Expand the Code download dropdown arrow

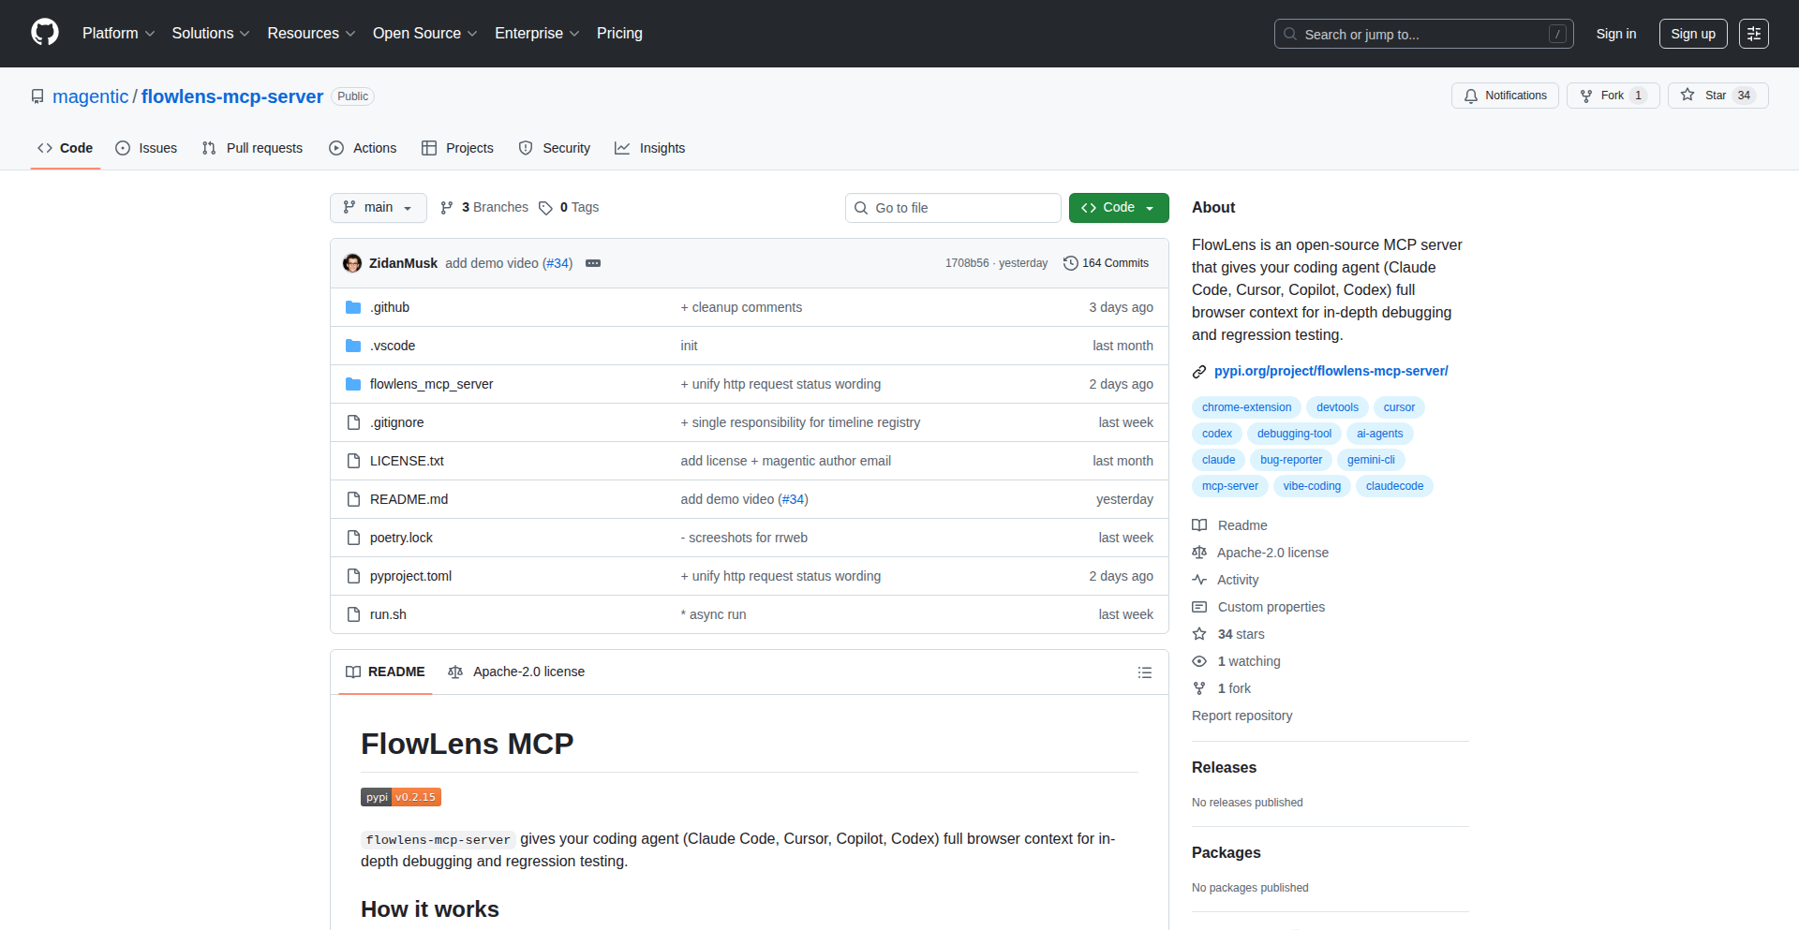(1149, 207)
